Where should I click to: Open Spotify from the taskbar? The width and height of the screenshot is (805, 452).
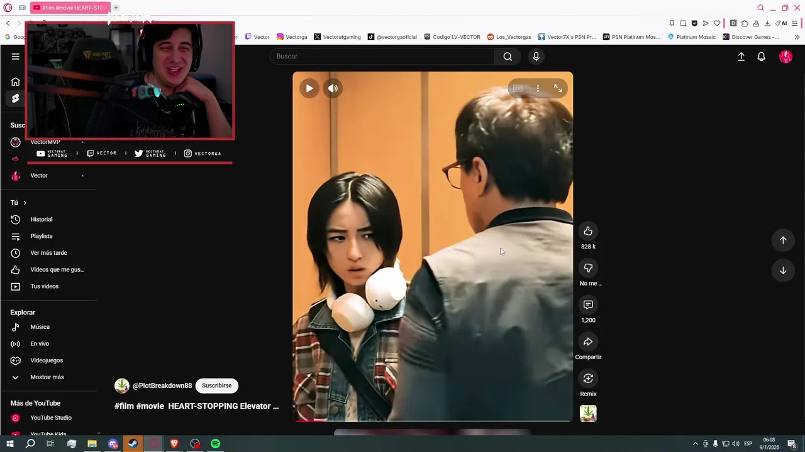click(x=216, y=444)
